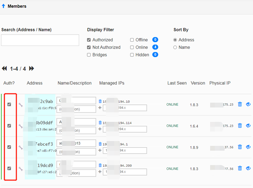Hide member 7ebcef3 with eye icon

tap(248, 147)
